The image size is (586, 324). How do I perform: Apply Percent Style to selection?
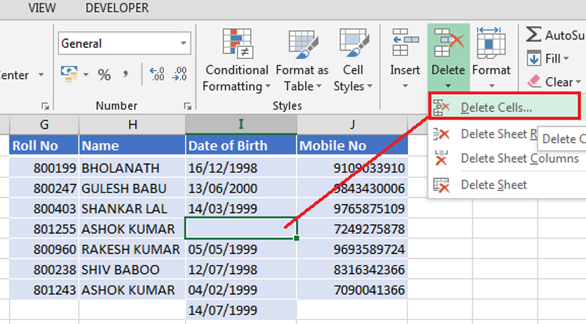pos(104,75)
